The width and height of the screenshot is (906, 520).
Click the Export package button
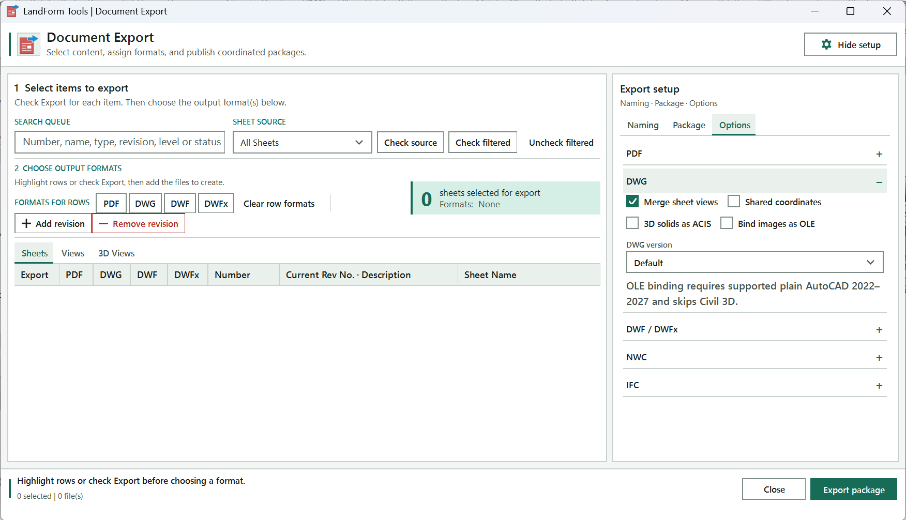(853, 489)
